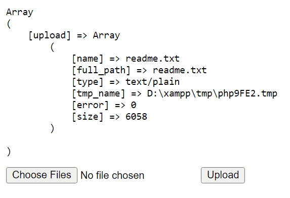
Task: Select the '[upload]' key text
Action: (50, 35)
